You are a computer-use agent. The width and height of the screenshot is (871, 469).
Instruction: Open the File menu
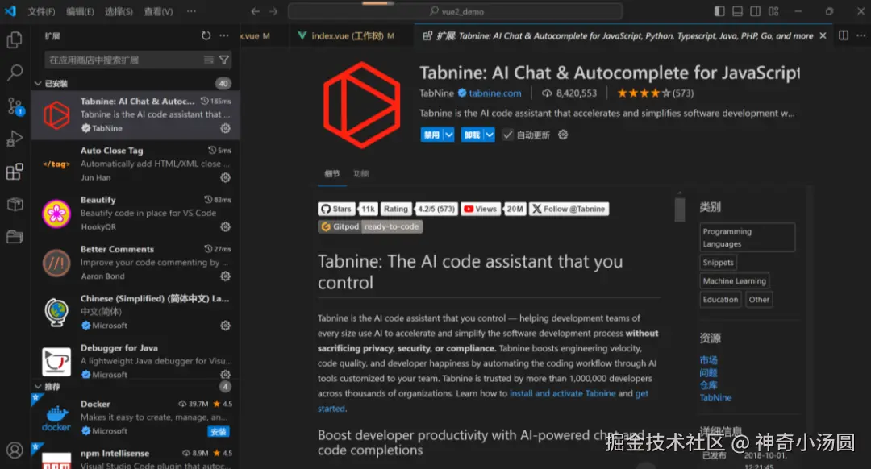[x=42, y=11]
